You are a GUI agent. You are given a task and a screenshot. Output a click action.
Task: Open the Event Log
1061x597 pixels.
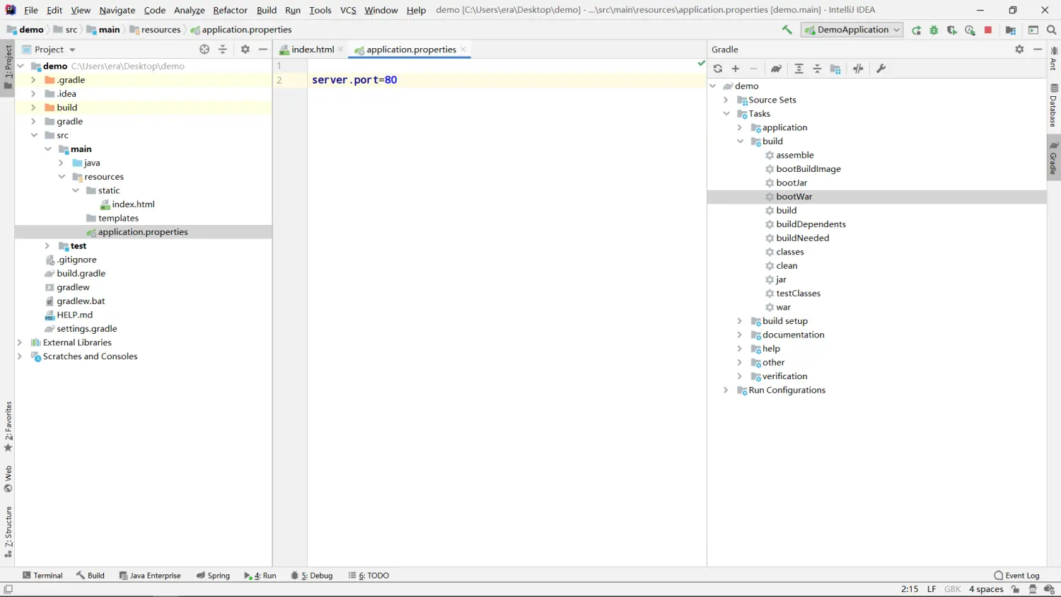coord(1016,576)
